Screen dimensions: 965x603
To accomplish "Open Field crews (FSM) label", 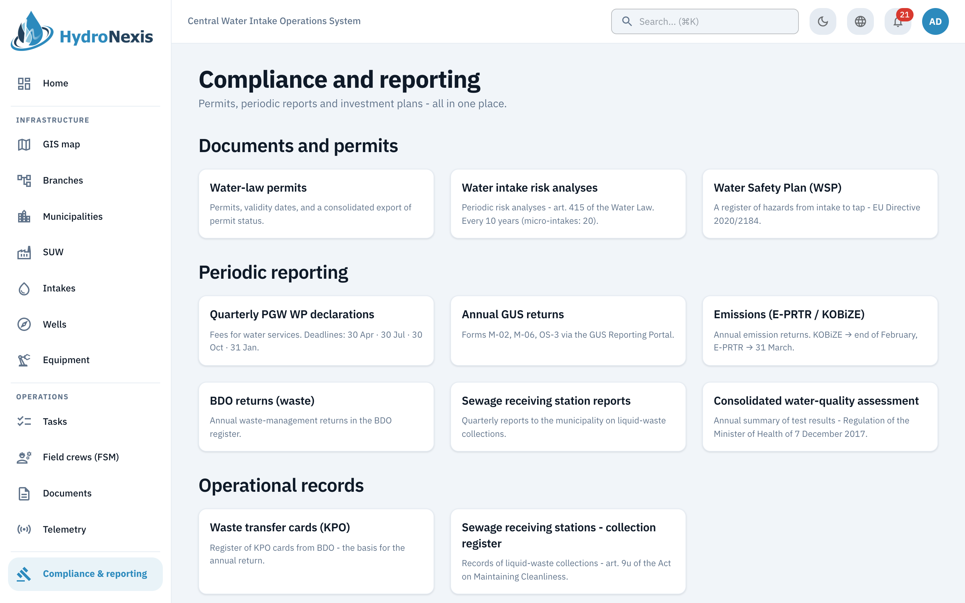I will [x=81, y=457].
